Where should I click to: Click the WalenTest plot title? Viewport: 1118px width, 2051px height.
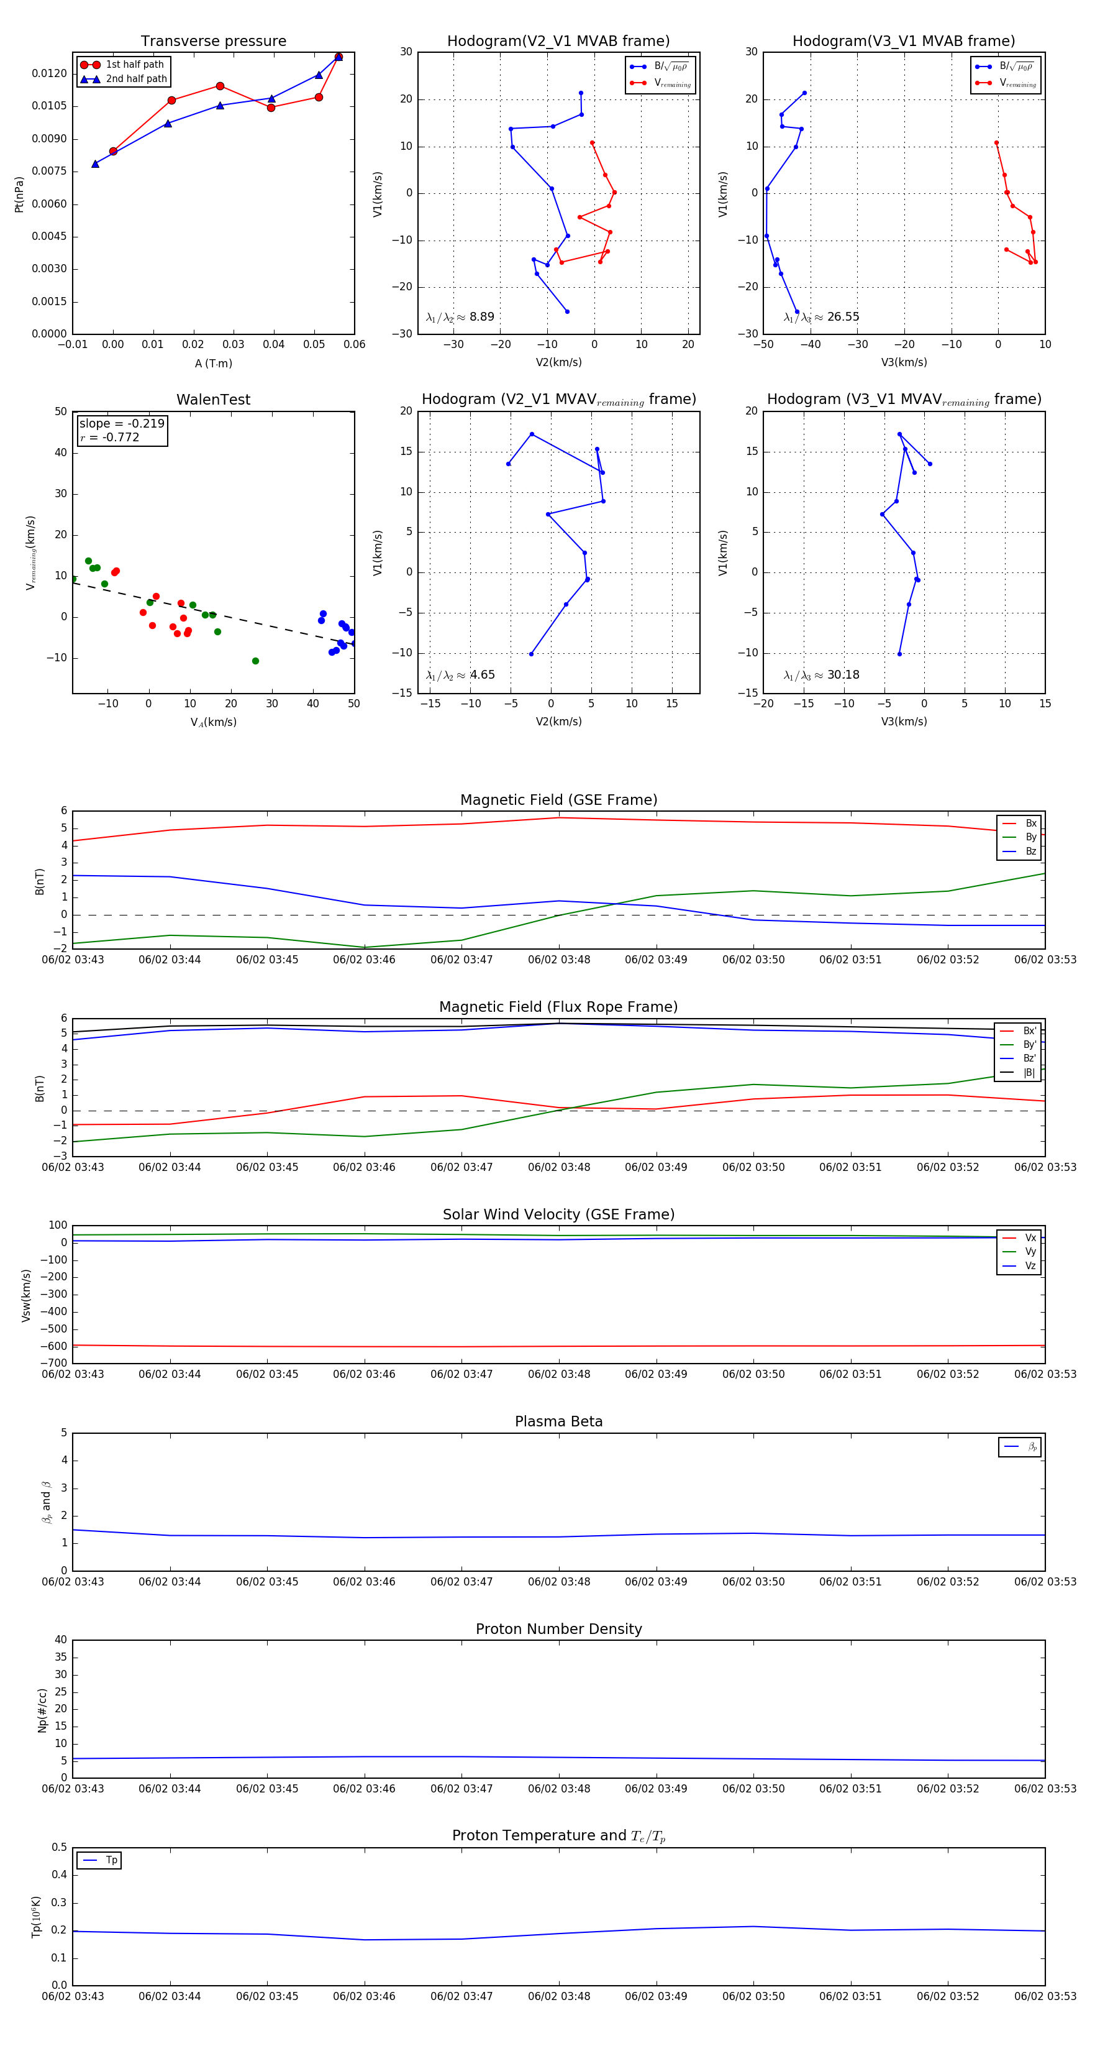point(213,400)
